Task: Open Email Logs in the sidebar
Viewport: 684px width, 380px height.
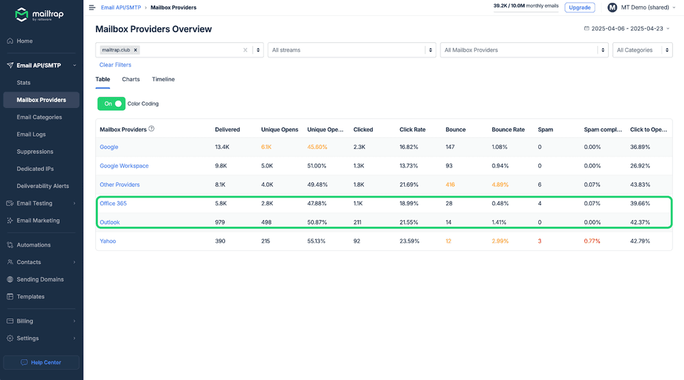Action: point(31,134)
